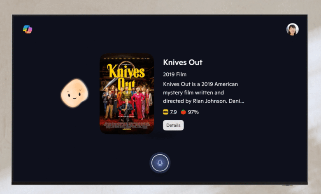This screenshot has height=194, width=321.
Task: Activate the microphone voice button
Action: [x=160, y=163]
